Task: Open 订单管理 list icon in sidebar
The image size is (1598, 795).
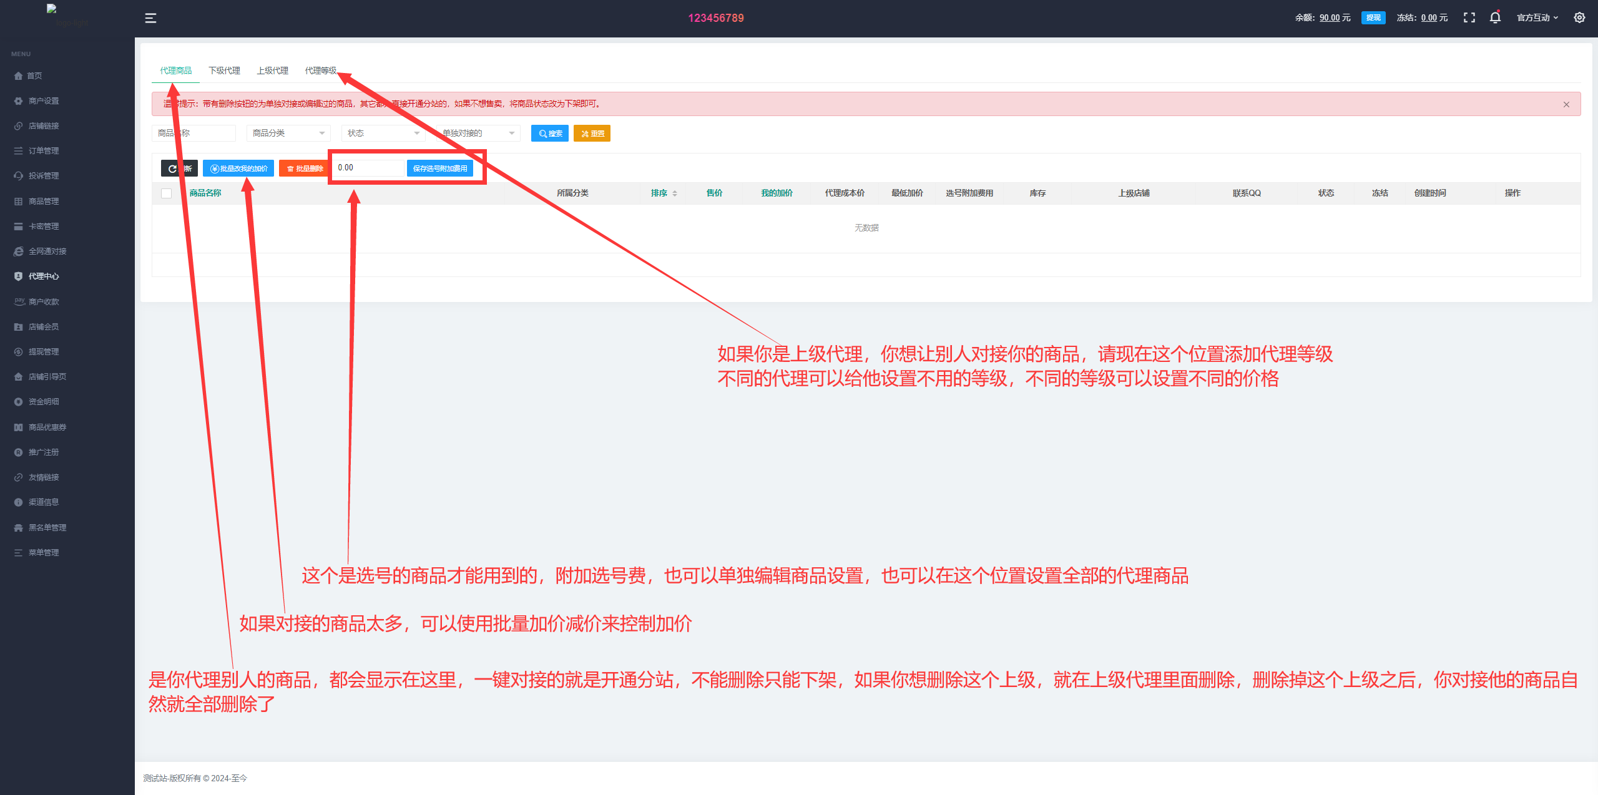Action: pos(19,150)
